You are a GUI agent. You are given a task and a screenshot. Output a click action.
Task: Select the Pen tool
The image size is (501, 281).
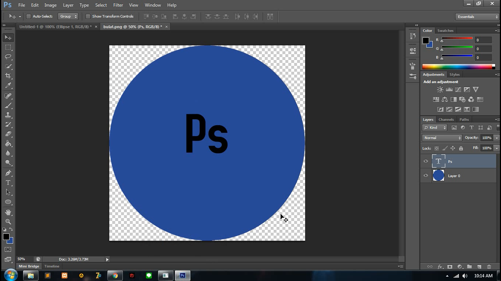tap(8, 173)
